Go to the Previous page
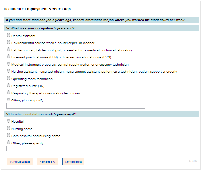This screenshot has width=202, height=171. [x=20, y=162]
